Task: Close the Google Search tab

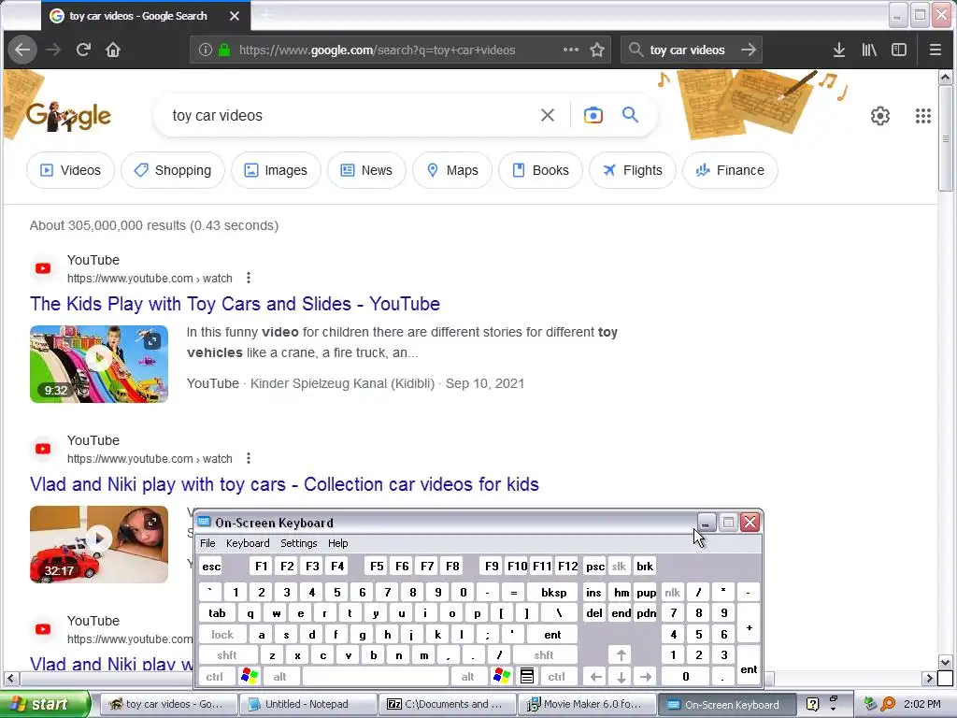Action: (235, 16)
